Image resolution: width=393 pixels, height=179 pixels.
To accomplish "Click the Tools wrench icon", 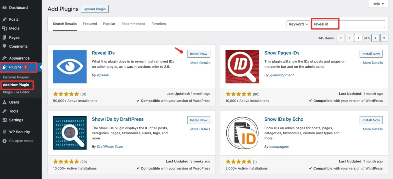I will pos(4,111).
